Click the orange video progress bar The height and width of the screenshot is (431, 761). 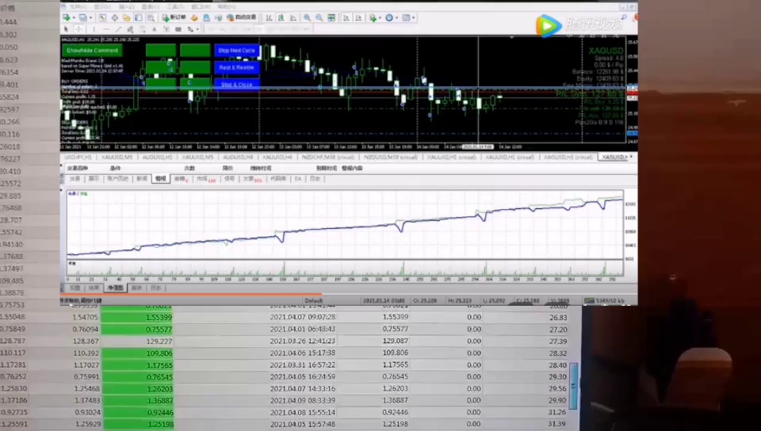click(x=190, y=296)
